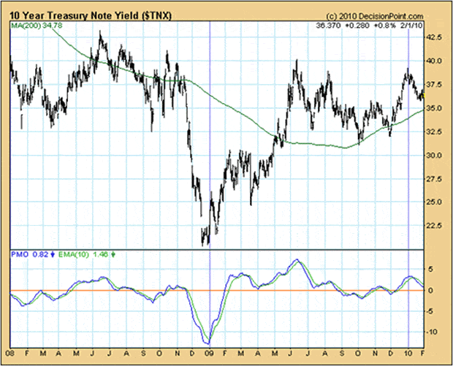Click the green EMA(10) down arrow indicator
Viewport: 453px width, 366px height.
[113, 254]
